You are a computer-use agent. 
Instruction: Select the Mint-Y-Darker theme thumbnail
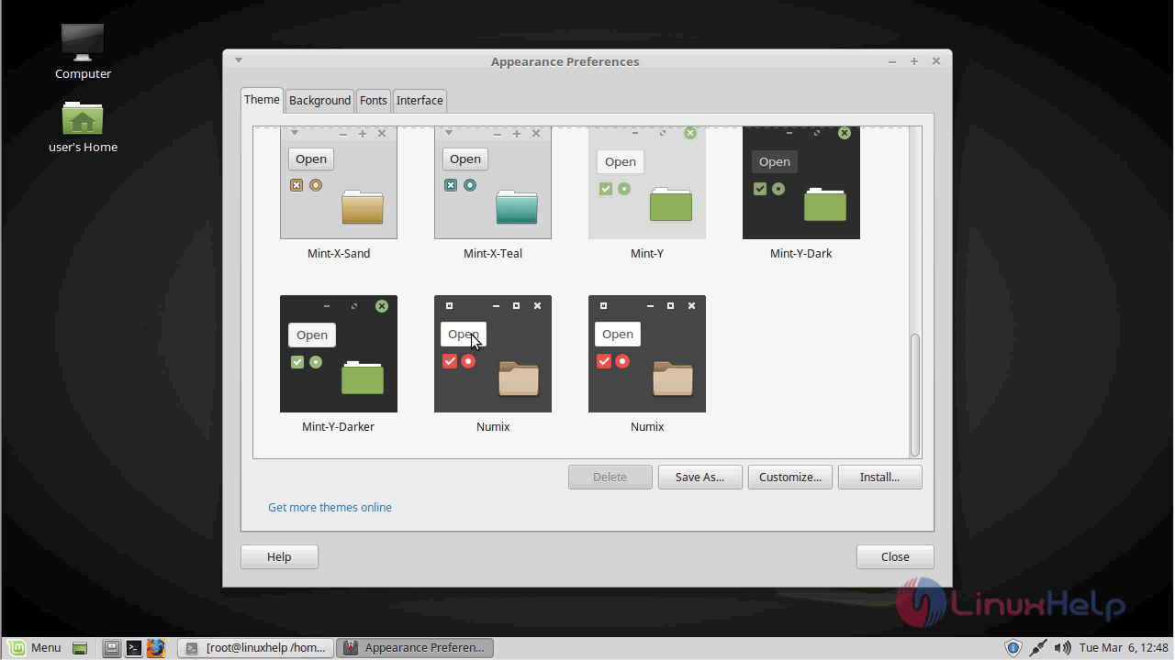pos(339,354)
